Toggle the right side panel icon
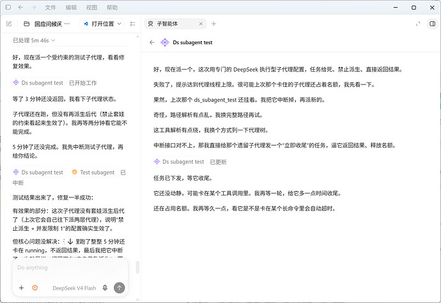Image resolution: width=441 pixels, height=303 pixels. (x=432, y=24)
